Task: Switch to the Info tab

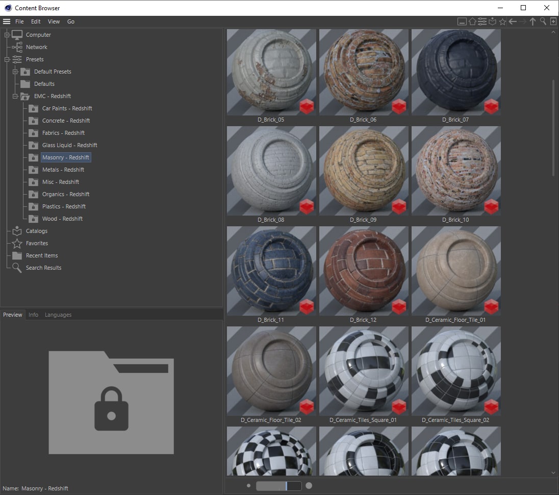Action: point(34,315)
